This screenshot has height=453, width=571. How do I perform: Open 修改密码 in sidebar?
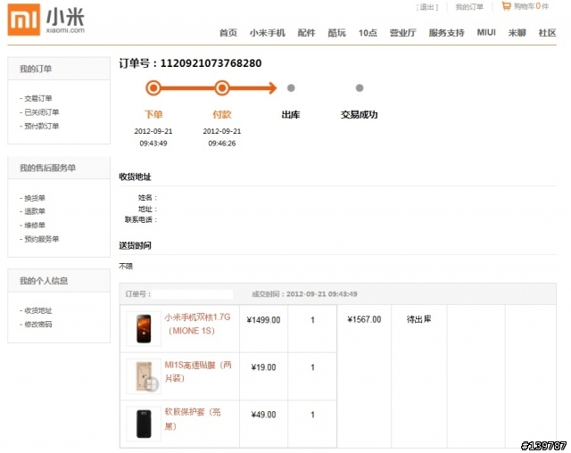pos(37,325)
